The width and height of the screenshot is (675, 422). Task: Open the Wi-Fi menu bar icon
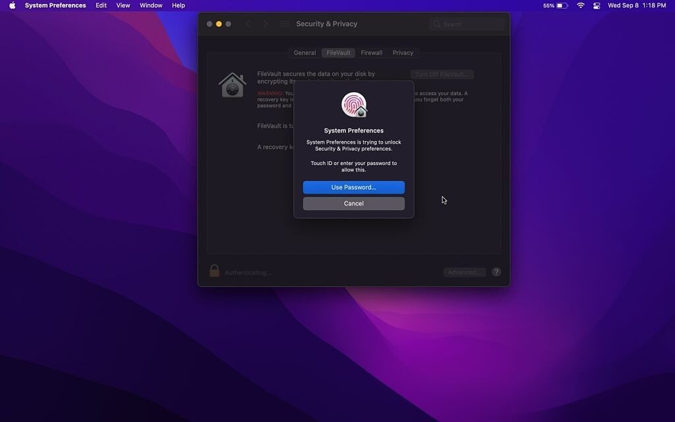(579, 5)
